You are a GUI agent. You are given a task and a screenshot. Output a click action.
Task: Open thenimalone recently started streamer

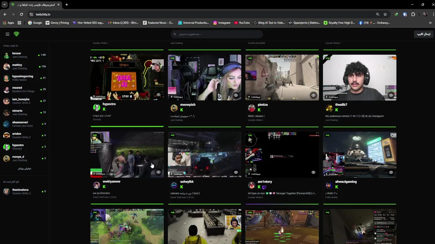[24, 191]
